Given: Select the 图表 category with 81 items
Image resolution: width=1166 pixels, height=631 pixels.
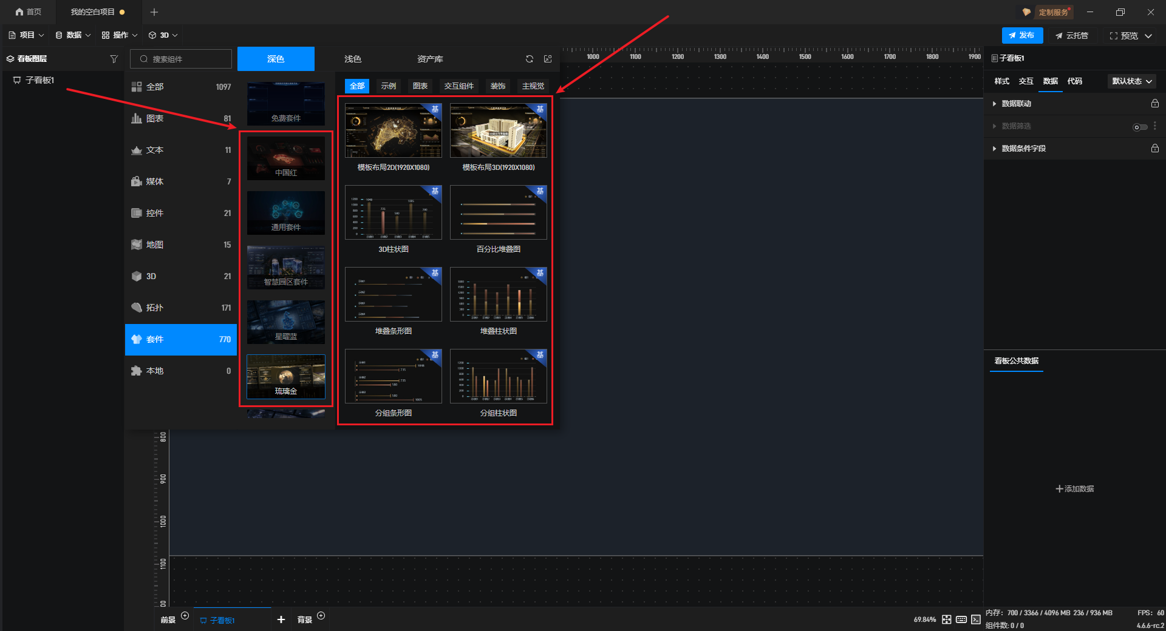Looking at the screenshot, I should pyautogui.click(x=181, y=118).
